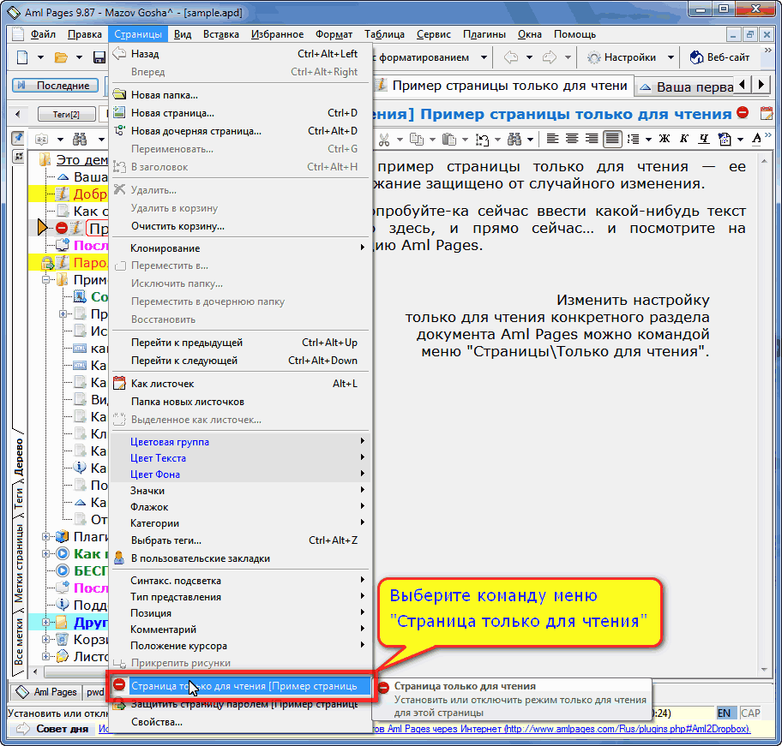The height and width of the screenshot is (746, 782).
Task: Open the Веб-сайт button
Action: click(x=719, y=57)
